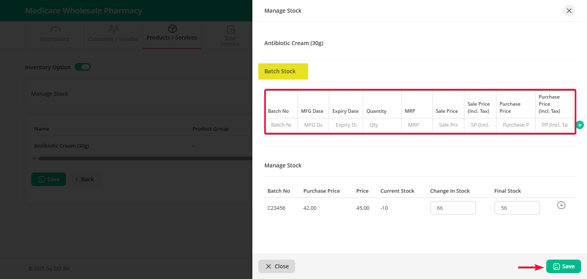
Task: Open the Customer / Vendor tab
Action: pos(113,35)
